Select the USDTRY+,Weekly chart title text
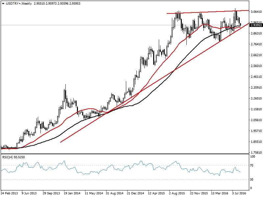Image resolution: width=263 pixels, height=197 pixels. click(19, 4)
